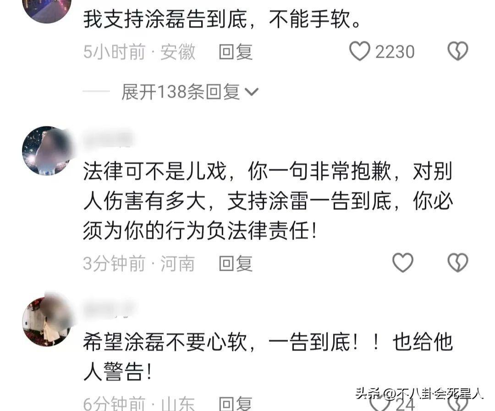495x411 pixels.
Task: Open blurred username above 法律可不是儿戏 comment
Action: (x=108, y=138)
